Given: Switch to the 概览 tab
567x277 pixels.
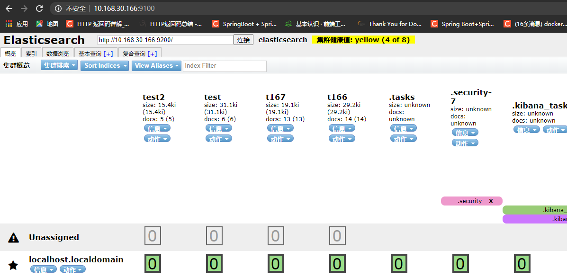Looking at the screenshot, I should [x=10, y=54].
